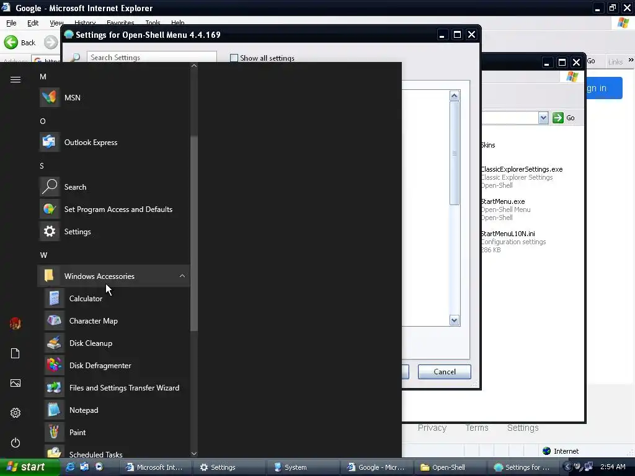
Task: Click the app list scroll down arrow
Action: coord(194,454)
